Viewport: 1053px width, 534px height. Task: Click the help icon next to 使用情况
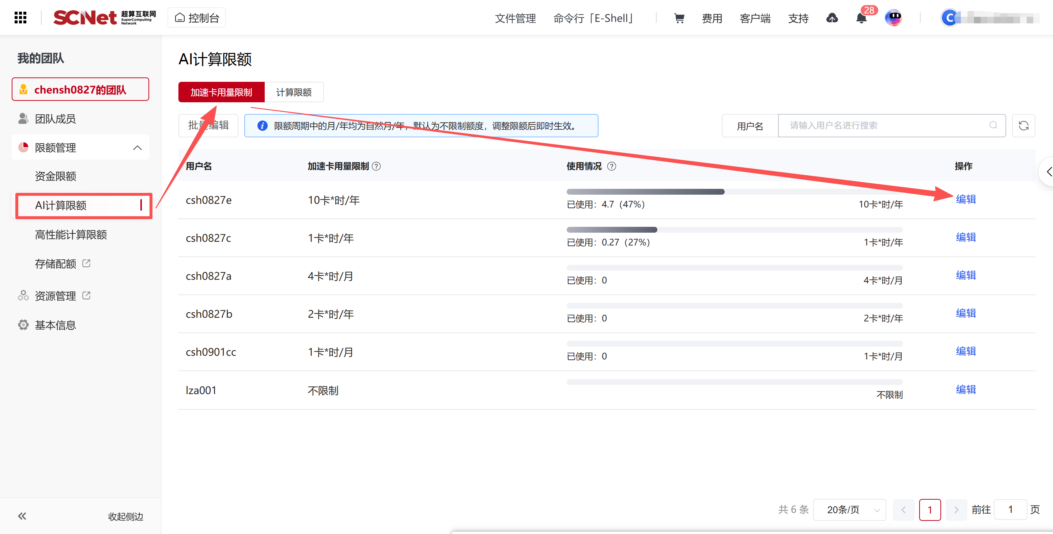[x=612, y=166]
